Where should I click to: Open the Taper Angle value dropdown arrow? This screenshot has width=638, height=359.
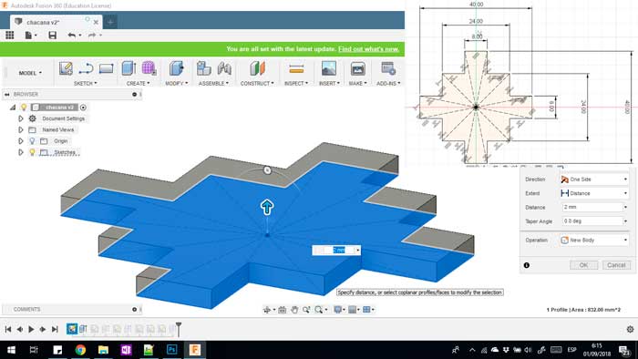point(626,221)
